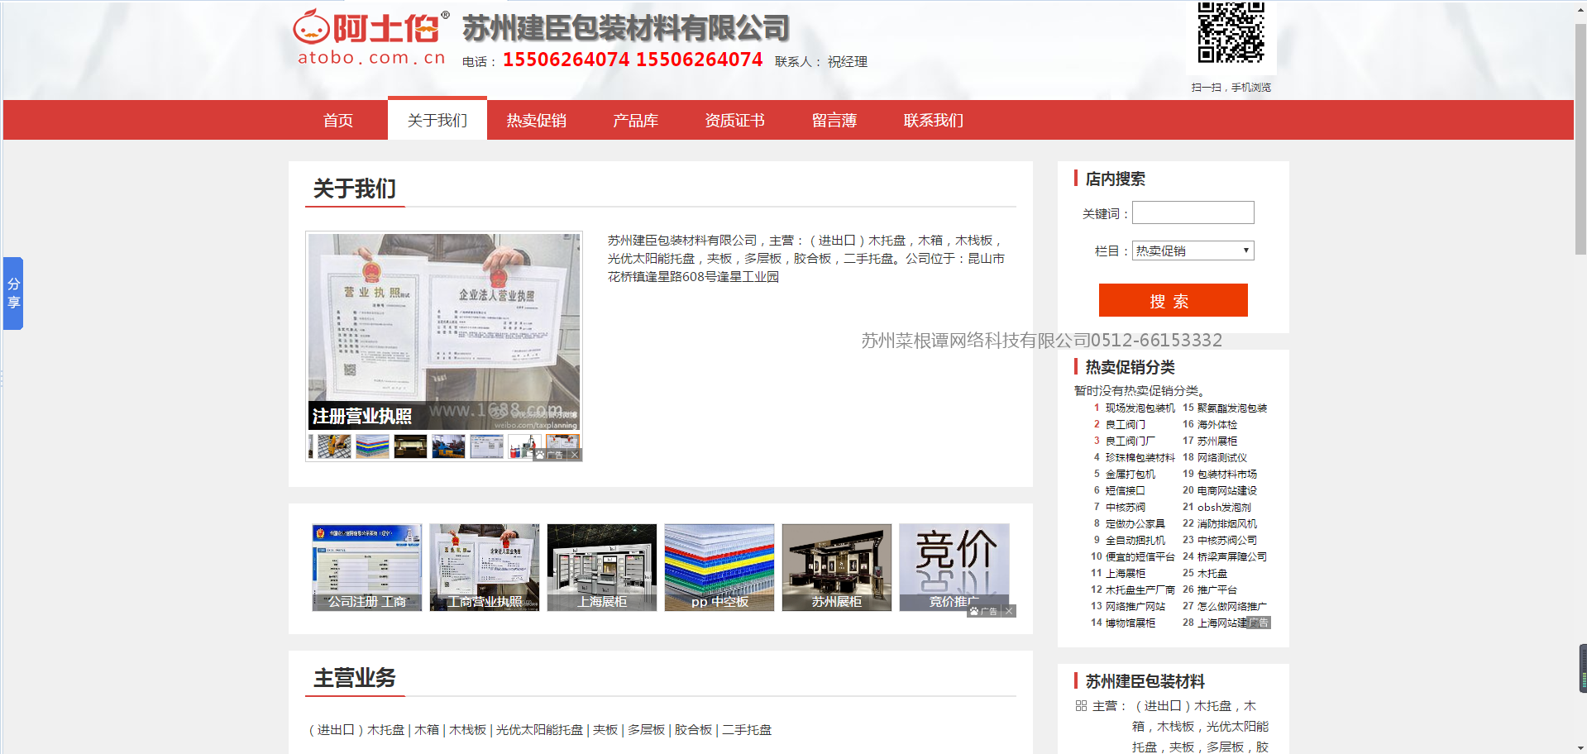Open the 苏州展柜 ad card
The height and width of the screenshot is (754, 1587).
tap(837, 567)
